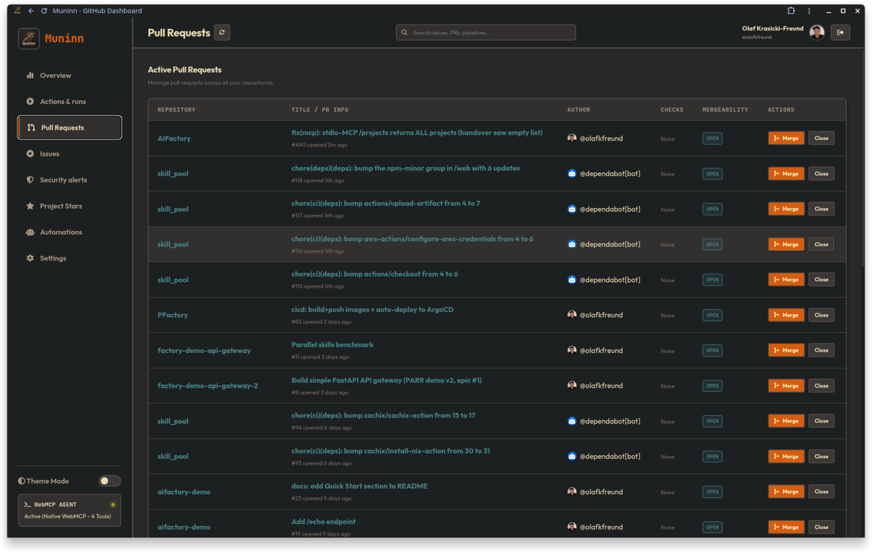Click the Project Stars star icon
The width and height of the screenshot is (872, 552).
[30, 206]
